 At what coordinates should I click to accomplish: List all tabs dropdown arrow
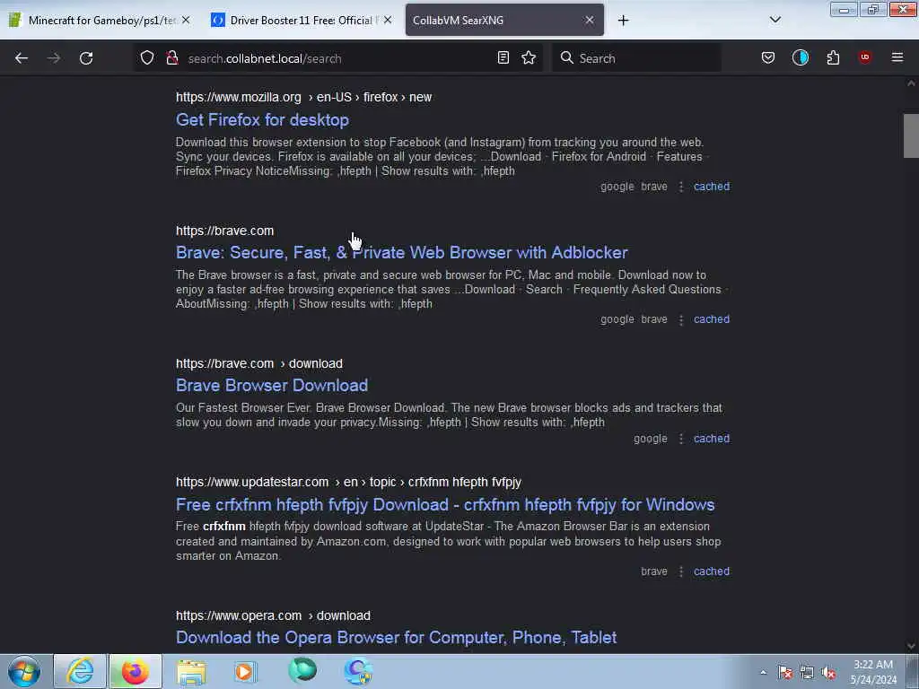[x=775, y=20]
